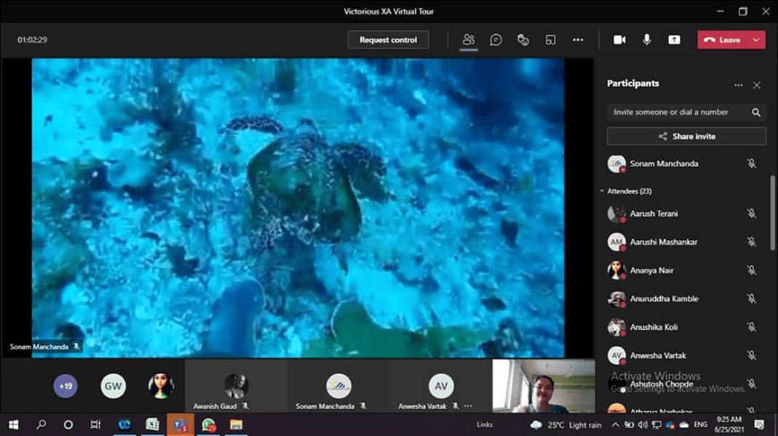Toggle the camera on or off

(619, 40)
